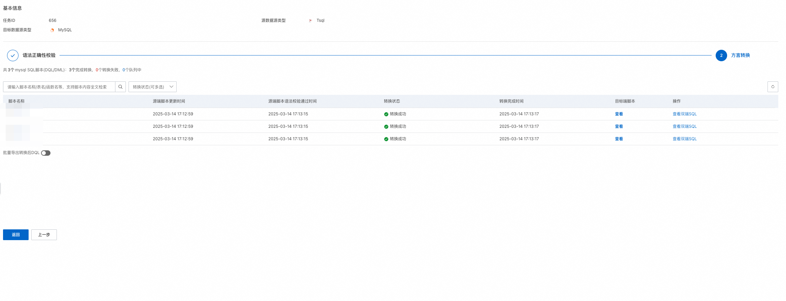Select the 语法正确性校验 step
This screenshot has height=301, width=786.
pyautogui.click(x=39, y=55)
